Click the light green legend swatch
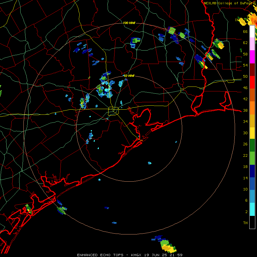 [x=252, y=158]
